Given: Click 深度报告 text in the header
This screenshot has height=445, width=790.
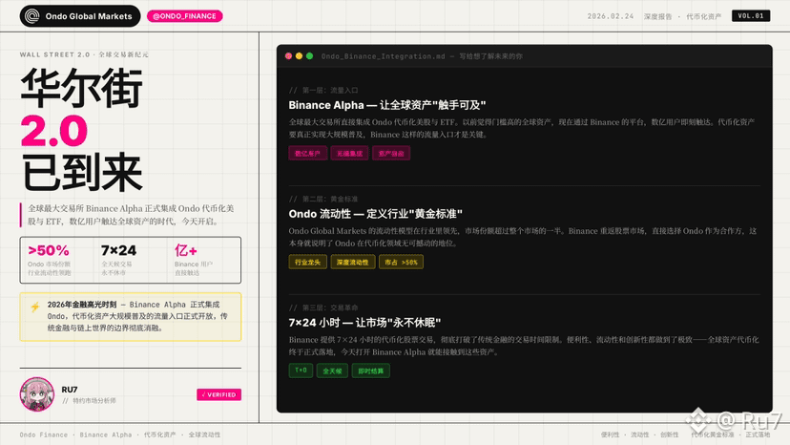Looking at the screenshot, I should [657, 16].
